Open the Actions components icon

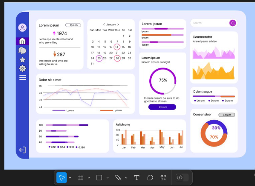[163, 178]
